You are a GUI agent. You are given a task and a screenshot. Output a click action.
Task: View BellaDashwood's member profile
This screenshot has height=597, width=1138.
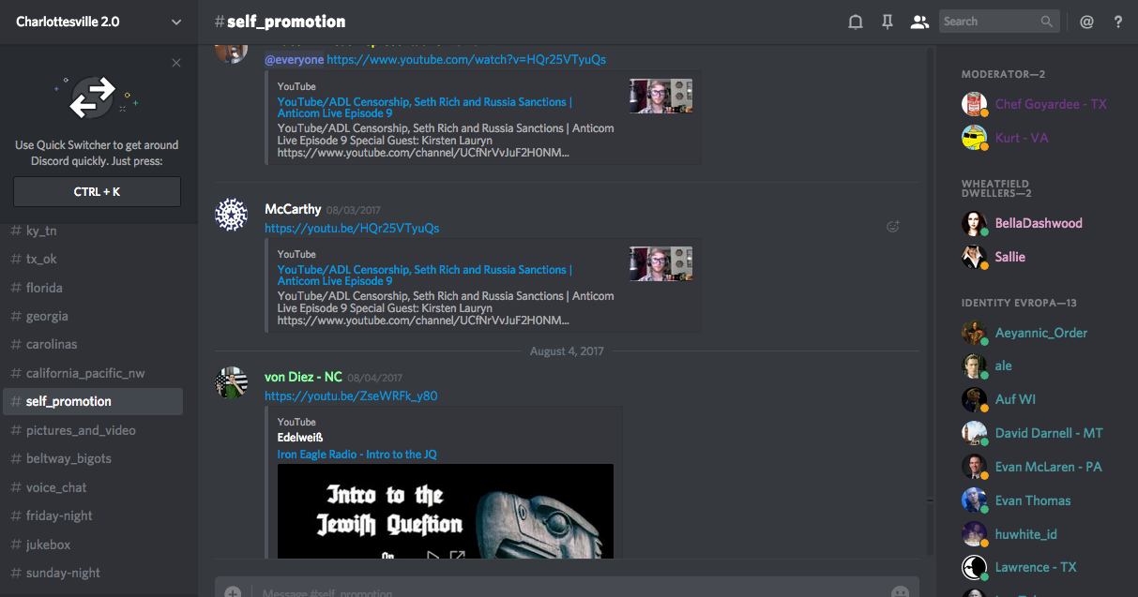pos(1038,223)
